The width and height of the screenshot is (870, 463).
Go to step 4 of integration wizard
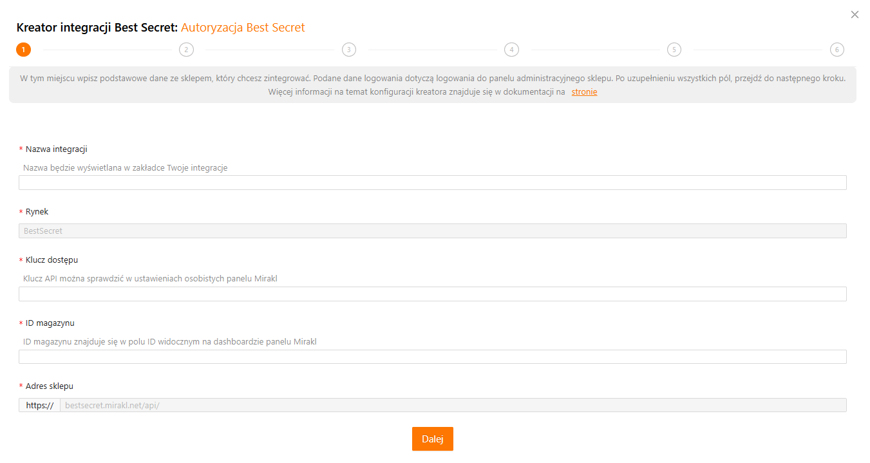(x=511, y=50)
